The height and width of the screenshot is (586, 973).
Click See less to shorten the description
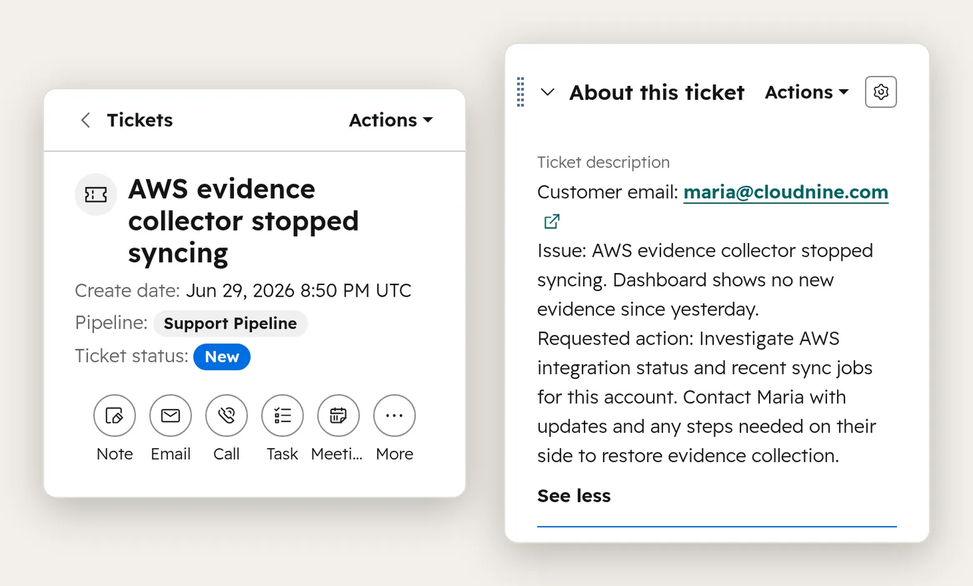(x=574, y=496)
